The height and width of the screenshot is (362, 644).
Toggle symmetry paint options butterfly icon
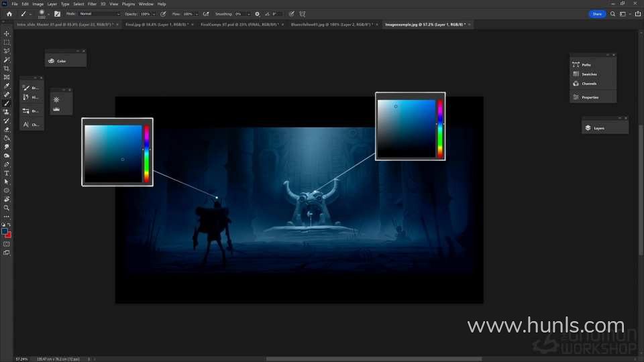coord(303,14)
